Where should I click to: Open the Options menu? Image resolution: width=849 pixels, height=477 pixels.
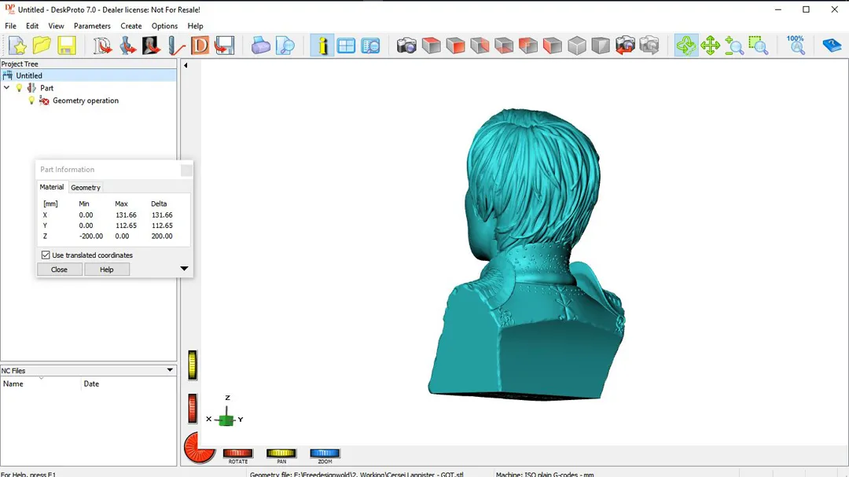tap(164, 26)
